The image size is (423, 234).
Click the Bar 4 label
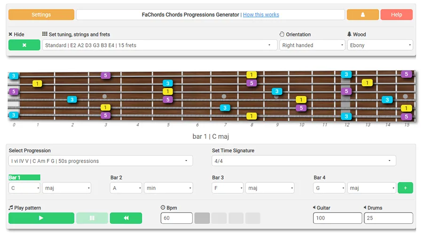coord(320,177)
